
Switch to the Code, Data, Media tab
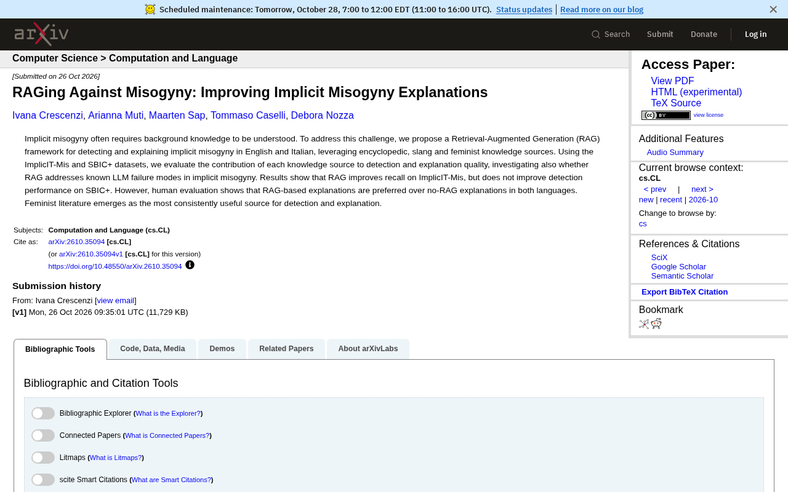point(153,349)
